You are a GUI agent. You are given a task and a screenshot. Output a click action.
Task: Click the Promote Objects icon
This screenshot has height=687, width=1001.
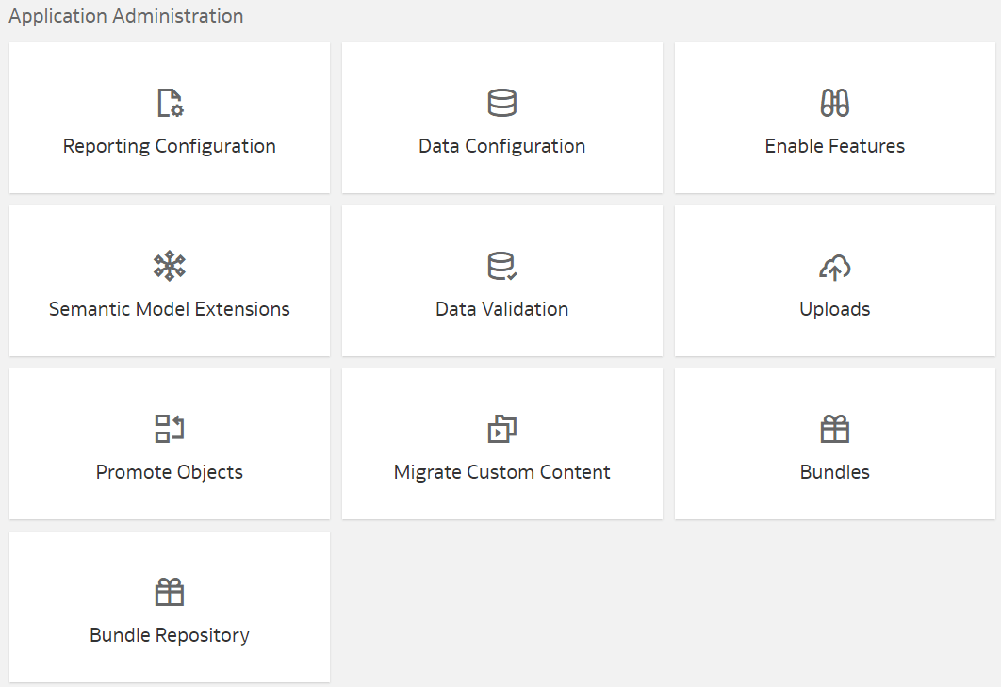(169, 428)
